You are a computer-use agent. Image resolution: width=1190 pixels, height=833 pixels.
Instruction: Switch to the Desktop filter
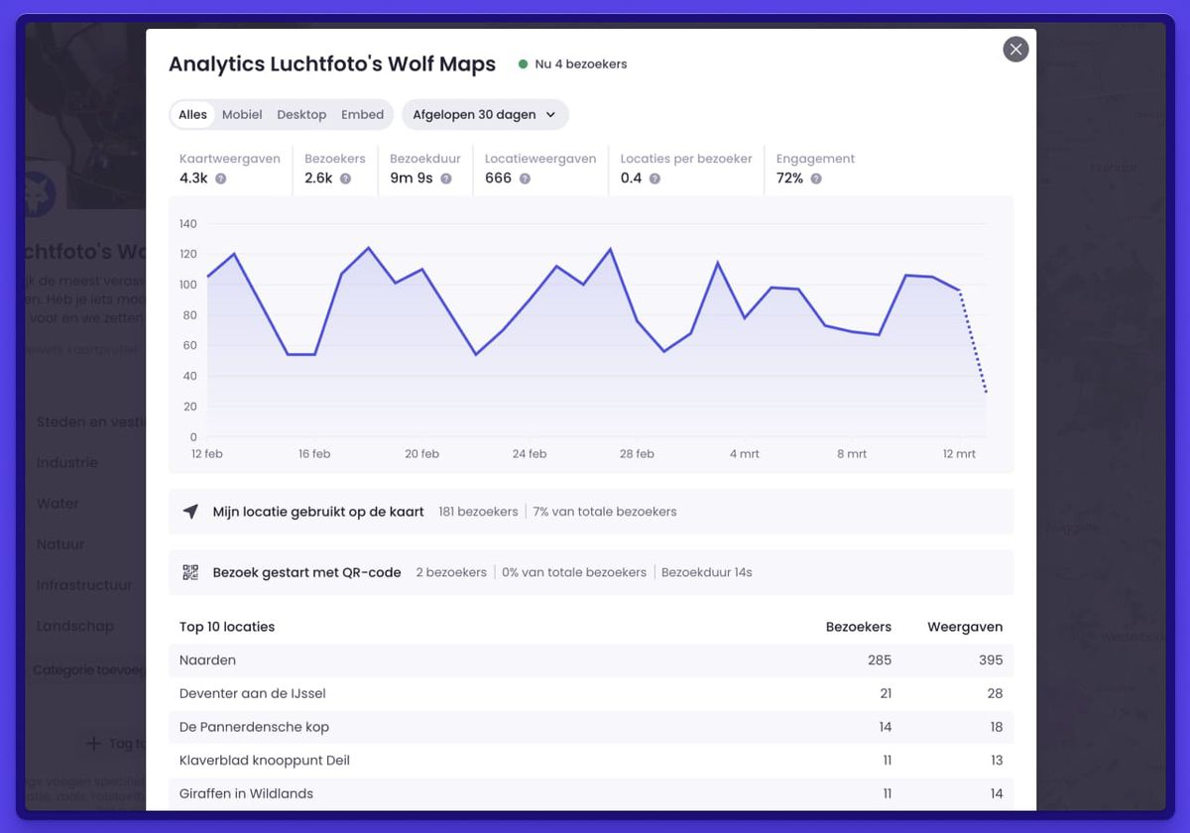click(301, 115)
